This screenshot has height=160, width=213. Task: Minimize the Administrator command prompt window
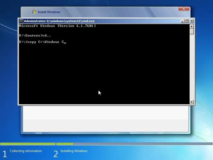click(182, 21)
